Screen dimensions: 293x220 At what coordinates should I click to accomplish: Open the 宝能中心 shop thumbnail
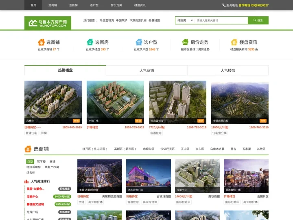[197, 176]
